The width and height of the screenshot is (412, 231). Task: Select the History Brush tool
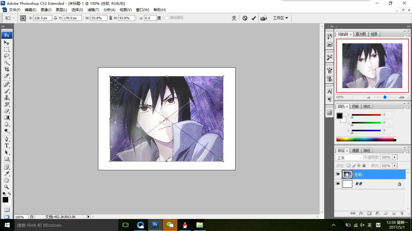(x=7, y=104)
